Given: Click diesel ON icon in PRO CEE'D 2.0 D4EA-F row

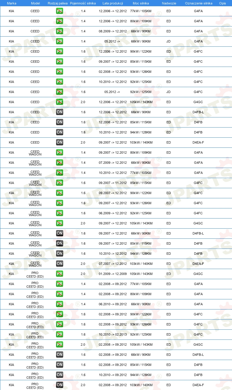Looking at the screenshot, I should [59, 385].
